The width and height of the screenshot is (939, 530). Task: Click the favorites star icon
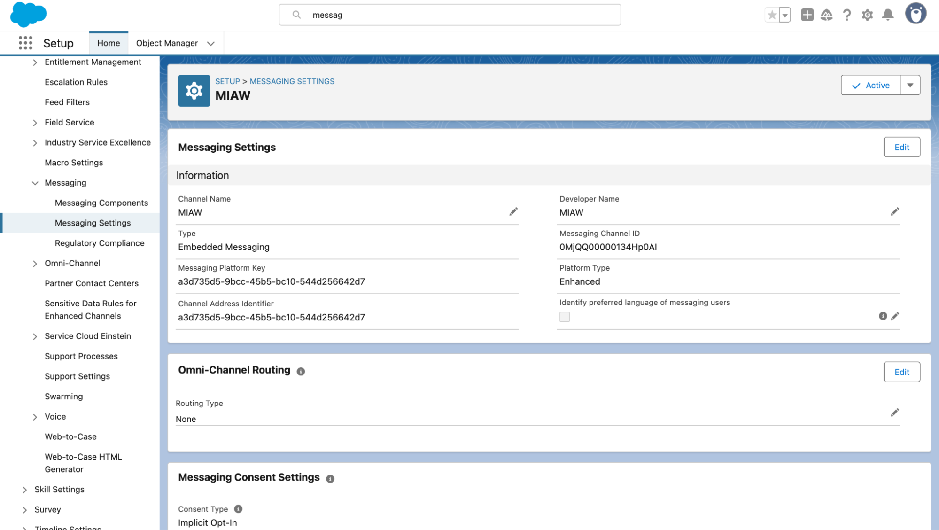pyautogui.click(x=772, y=15)
